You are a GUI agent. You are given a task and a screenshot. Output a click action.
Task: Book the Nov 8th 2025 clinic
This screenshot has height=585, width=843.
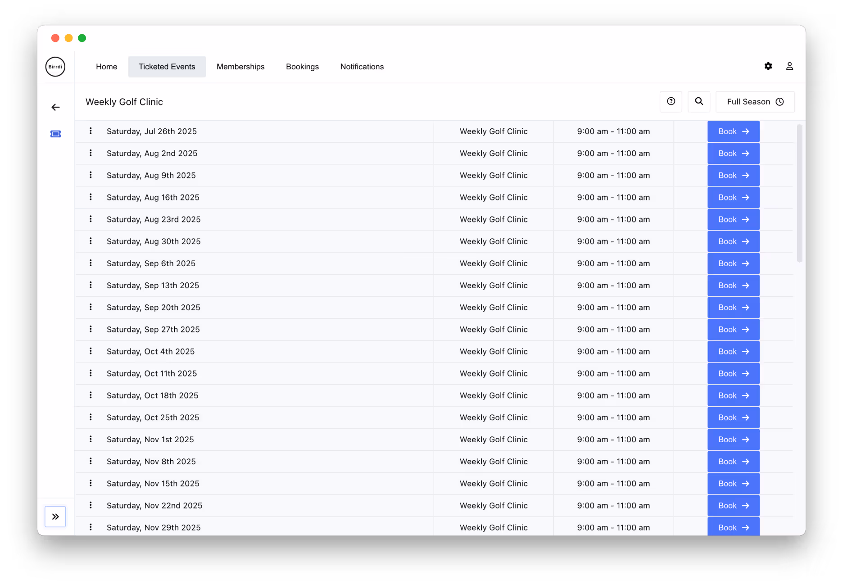[x=733, y=462]
